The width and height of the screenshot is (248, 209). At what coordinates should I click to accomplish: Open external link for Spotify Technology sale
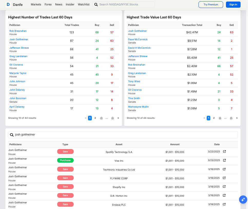224,152
